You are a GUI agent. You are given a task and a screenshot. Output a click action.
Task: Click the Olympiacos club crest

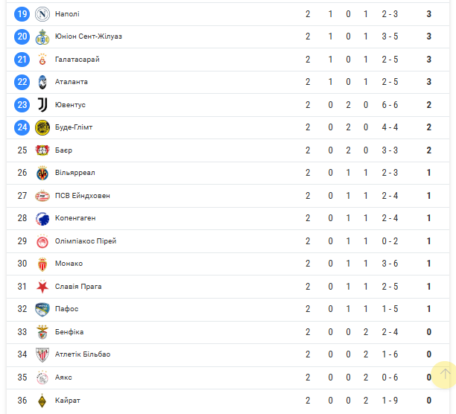click(42, 241)
